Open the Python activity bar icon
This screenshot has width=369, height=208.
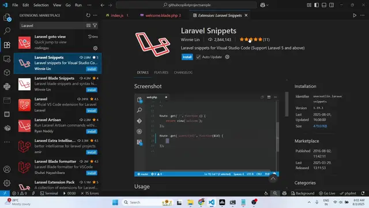coord(7,86)
